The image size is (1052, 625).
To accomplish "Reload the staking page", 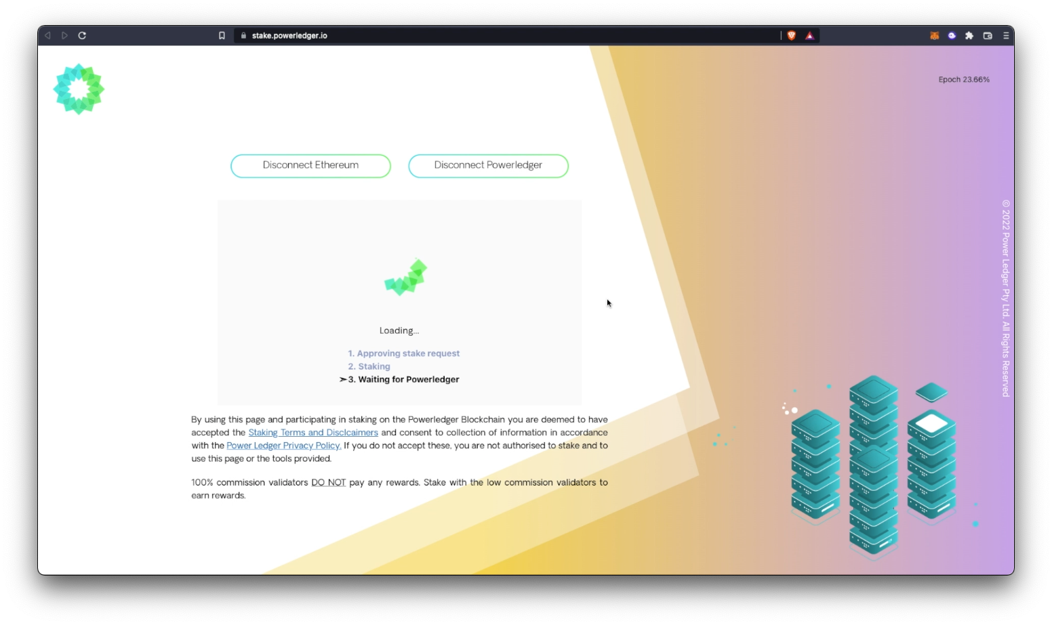I will click(x=82, y=35).
